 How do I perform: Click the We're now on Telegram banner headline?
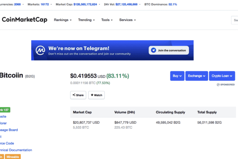(79, 48)
